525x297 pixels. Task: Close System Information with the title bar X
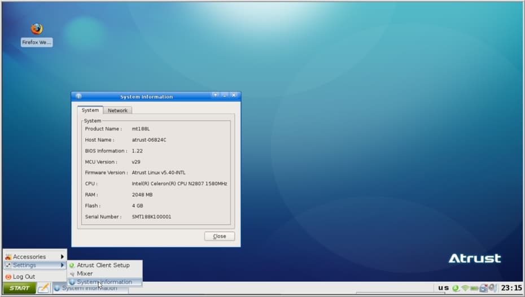click(234, 95)
